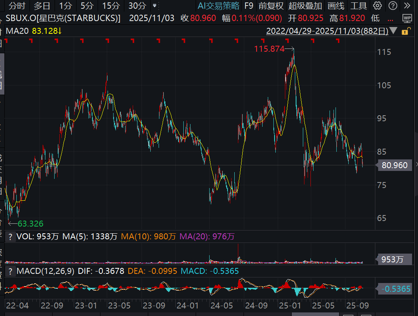Select the 15分 period tab

coord(110,6)
